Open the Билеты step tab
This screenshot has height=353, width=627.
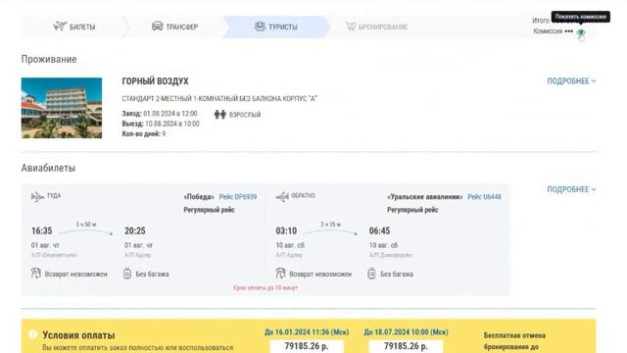point(74,26)
